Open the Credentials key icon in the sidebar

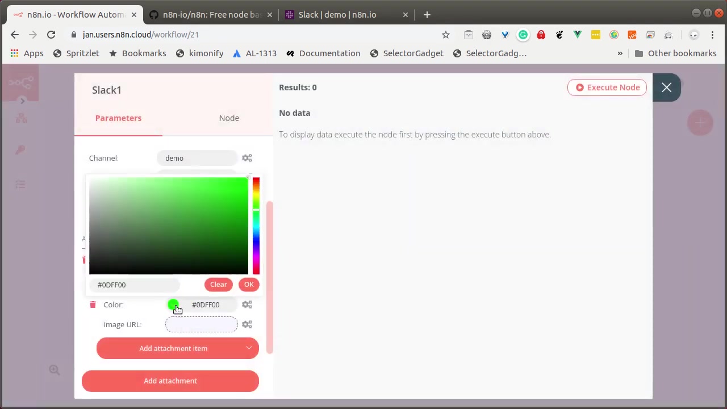(x=20, y=150)
